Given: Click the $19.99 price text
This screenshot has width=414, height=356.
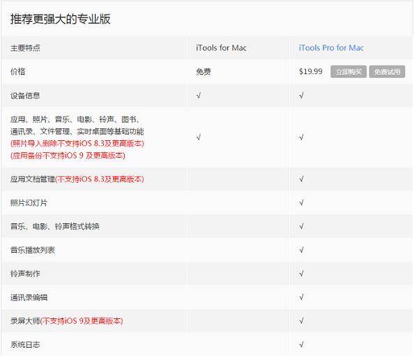Looking at the screenshot, I should tap(311, 71).
